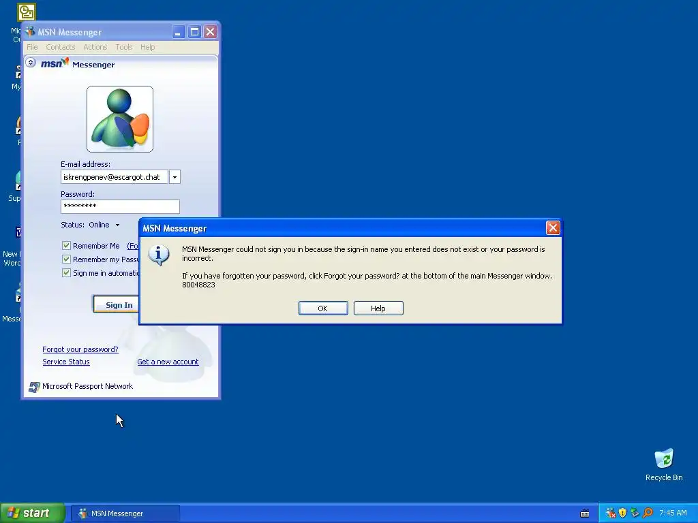Viewport: 698px width, 523px height.
Task: Minimize the MSN Messenger window
Action: click(x=179, y=32)
